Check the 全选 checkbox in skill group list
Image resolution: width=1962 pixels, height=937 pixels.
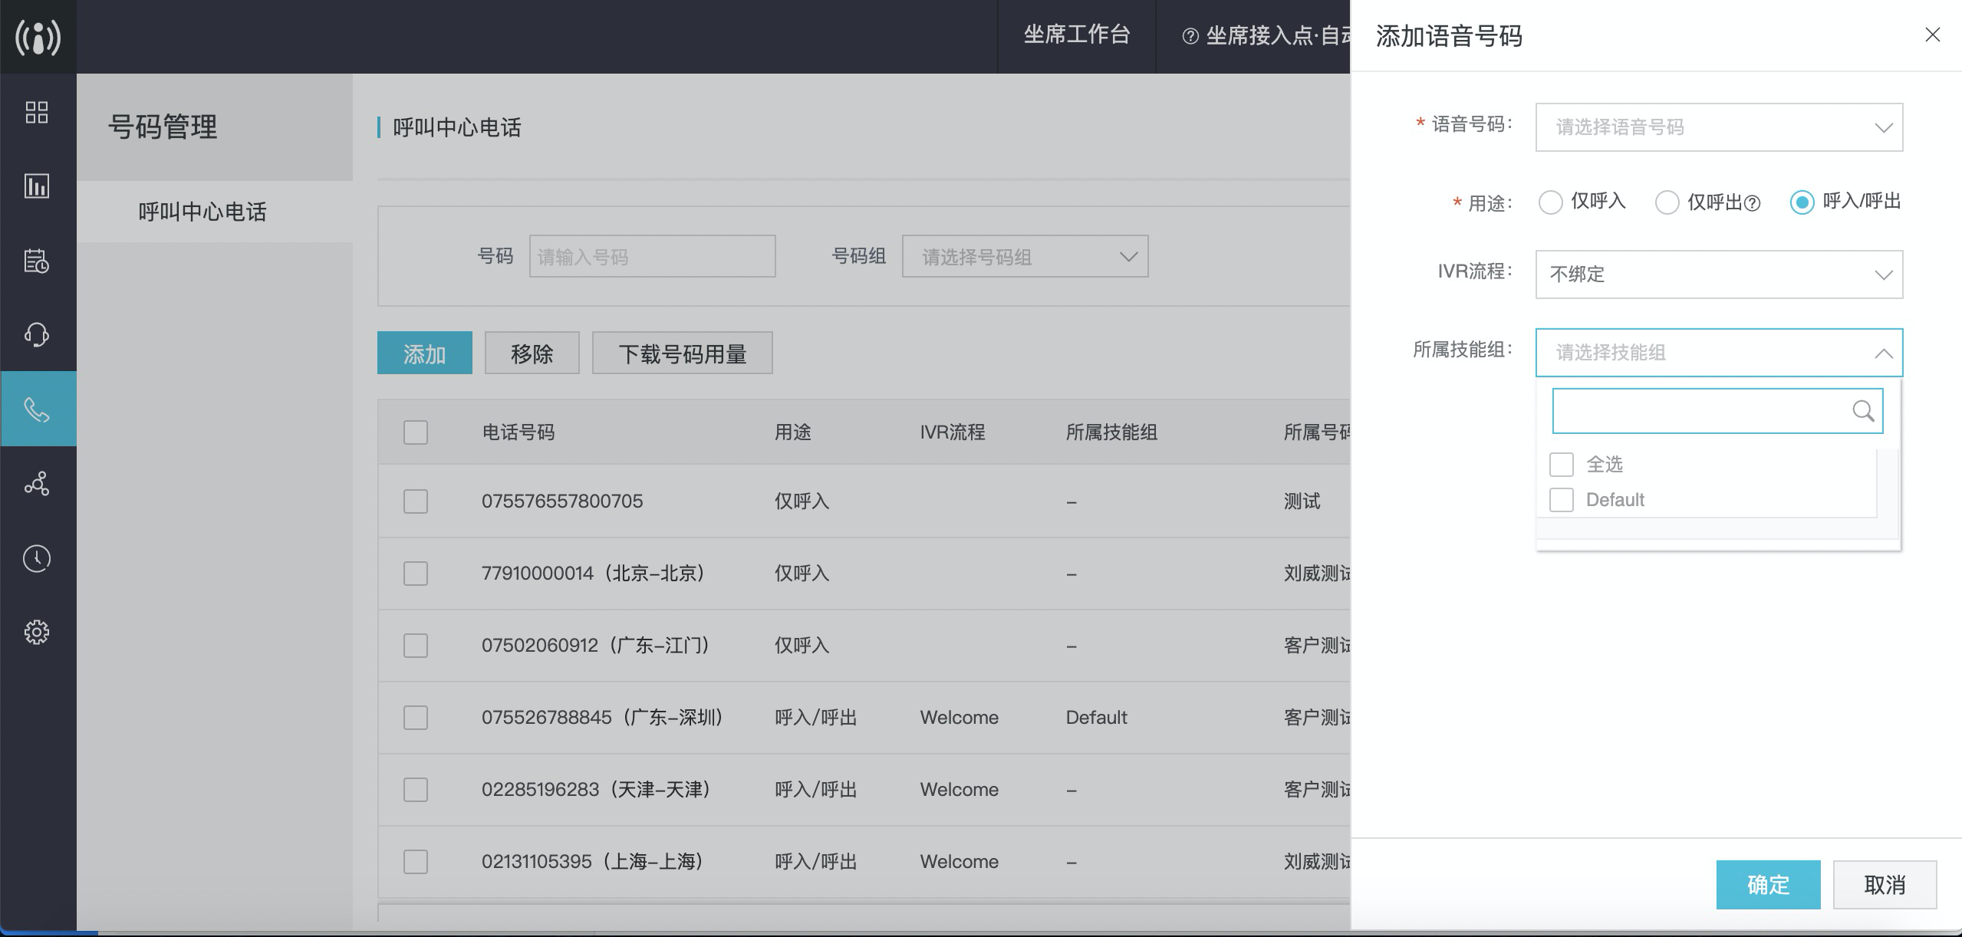(1562, 465)
